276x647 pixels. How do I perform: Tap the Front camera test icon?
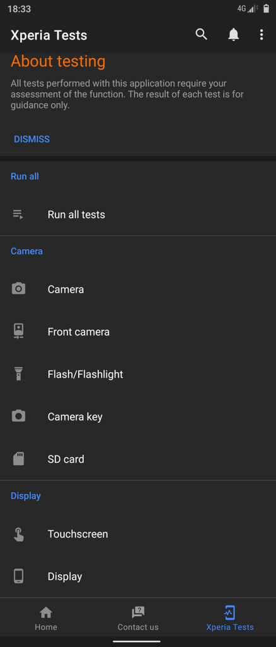pyautogui.click(x=18, y=331)
